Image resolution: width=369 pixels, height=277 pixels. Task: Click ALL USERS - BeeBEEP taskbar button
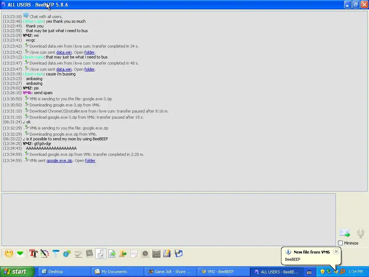coord(276,272)
